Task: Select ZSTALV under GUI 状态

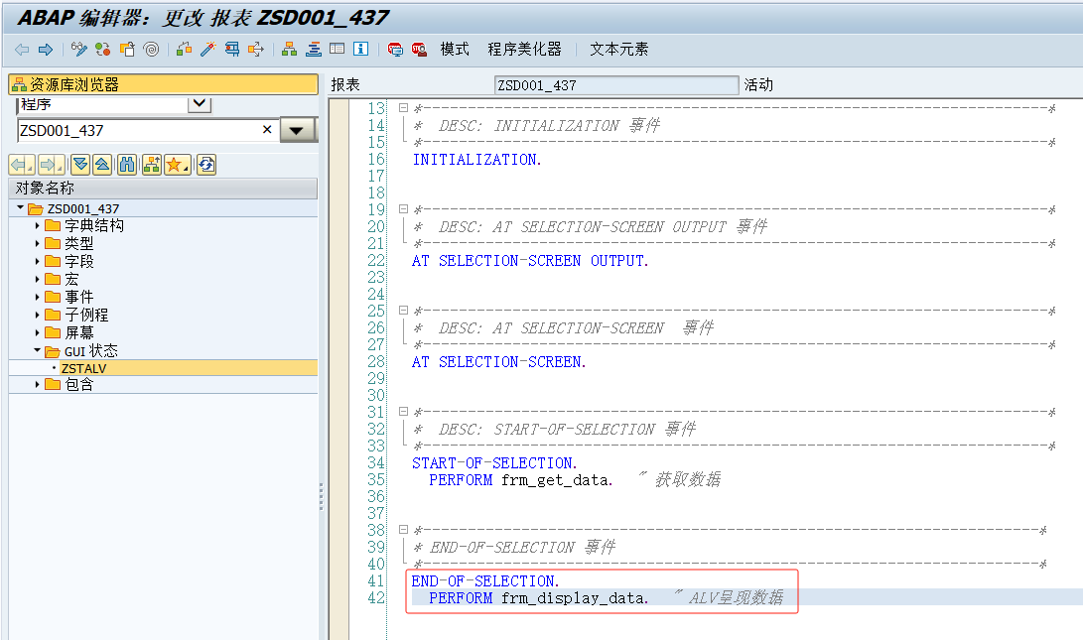Action: point(84,367)
